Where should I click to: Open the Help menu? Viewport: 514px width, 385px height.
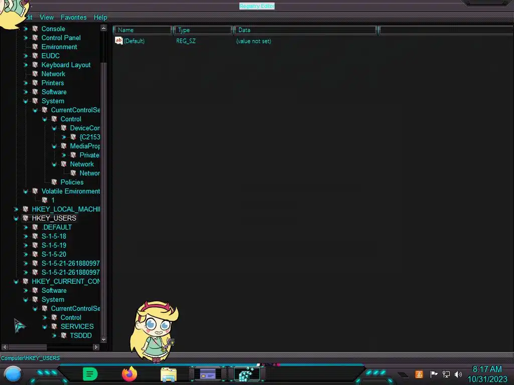[x=100, y=18]
